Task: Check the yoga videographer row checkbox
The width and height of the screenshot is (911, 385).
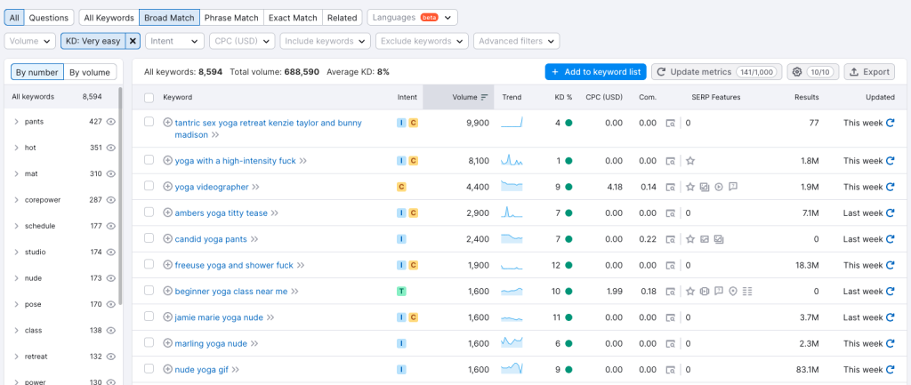Action: 149,186
